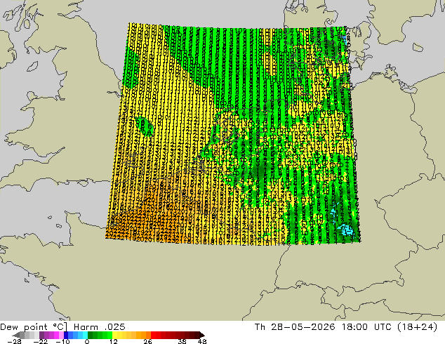Pick the cyan swatch just left of 0

click(x=85, y=335)
